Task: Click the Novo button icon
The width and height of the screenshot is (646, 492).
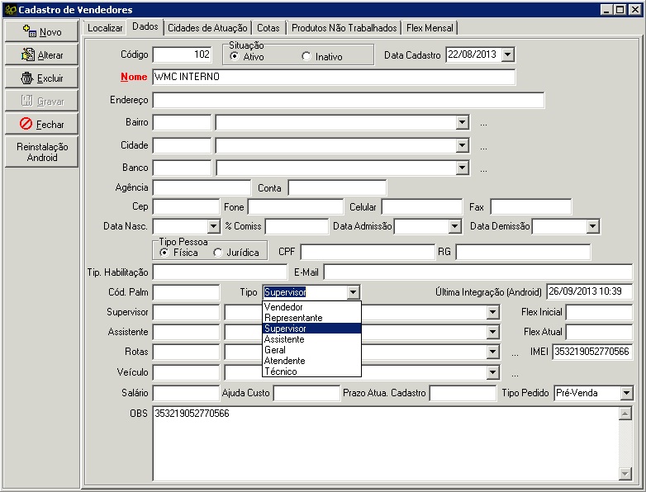Action: [x=29, y=31]
